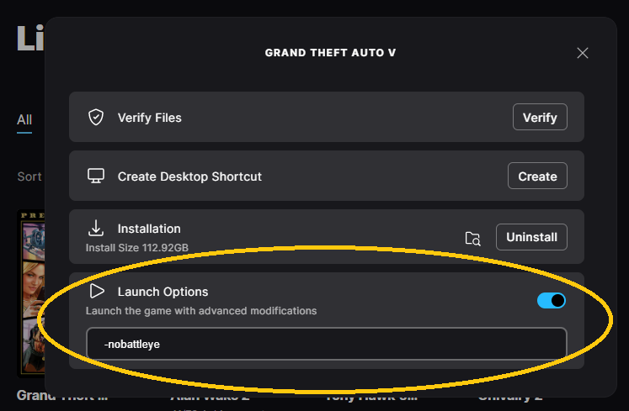Click the Launch Options heading text

(163, 292)
